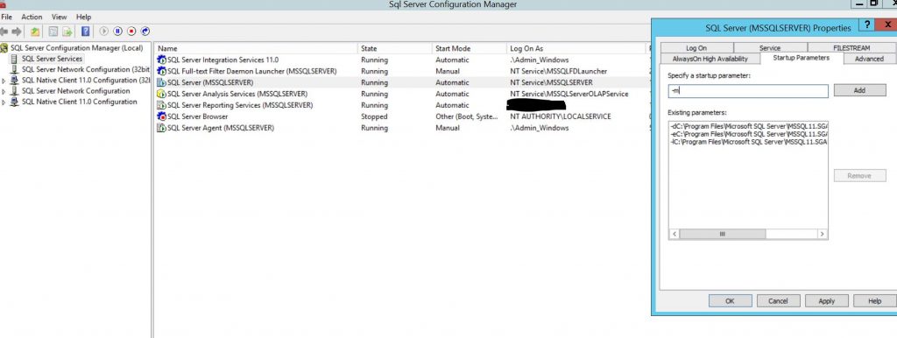Open the File menu
897x338 pixels.
6,18
